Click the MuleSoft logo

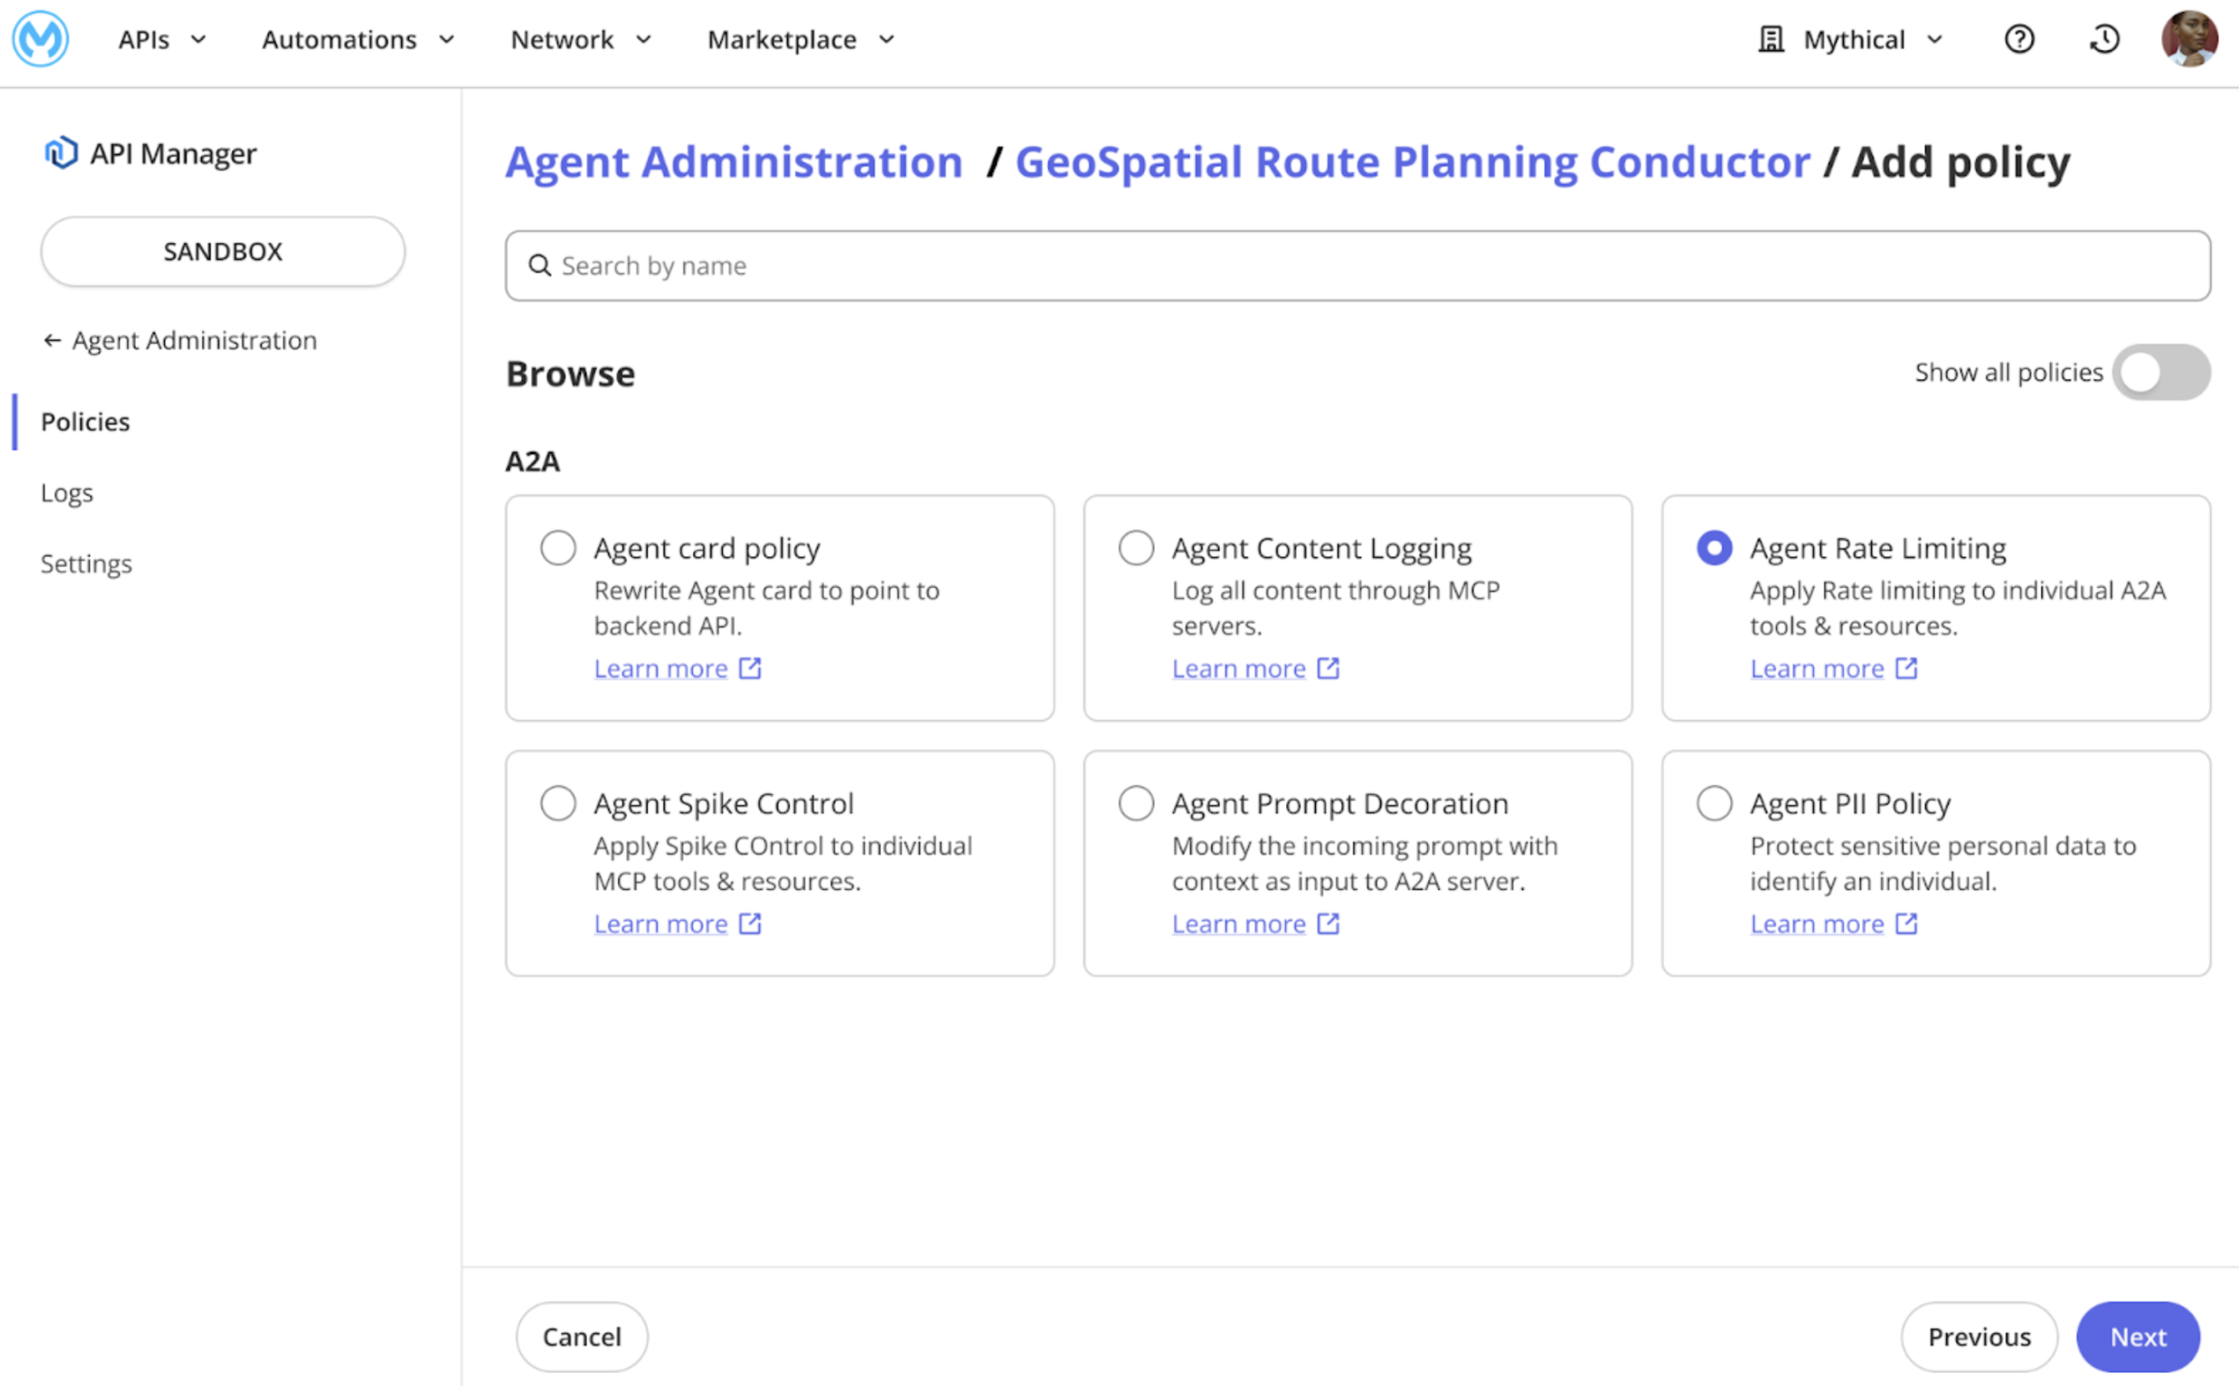[x=40, y=40]
